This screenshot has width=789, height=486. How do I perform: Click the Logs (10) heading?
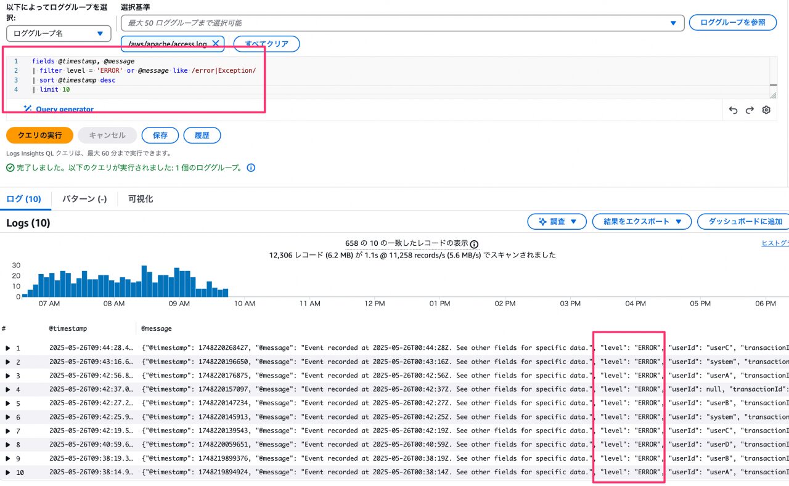pos(28,223)
